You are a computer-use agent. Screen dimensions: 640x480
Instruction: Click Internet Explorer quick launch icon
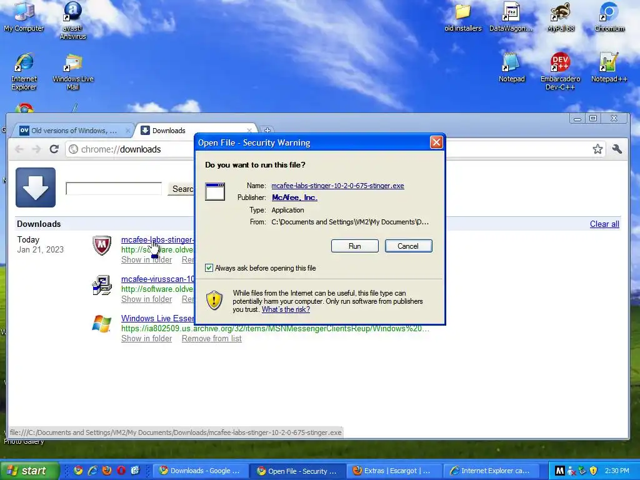(92, 471)
